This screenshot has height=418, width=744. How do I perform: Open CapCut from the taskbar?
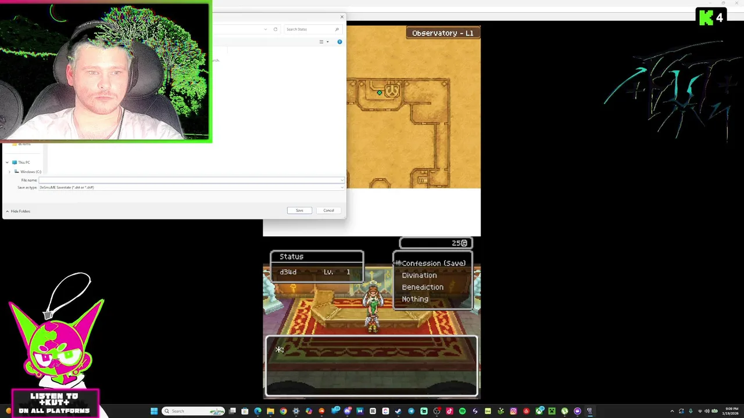coord(373,411)
